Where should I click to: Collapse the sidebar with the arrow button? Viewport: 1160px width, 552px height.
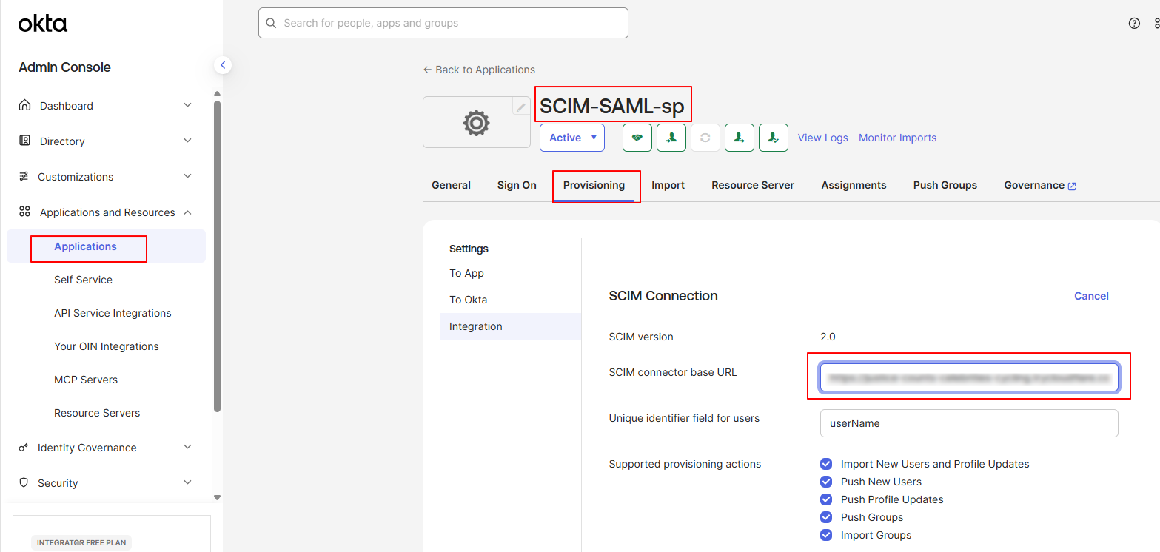[x=223, y=65]
